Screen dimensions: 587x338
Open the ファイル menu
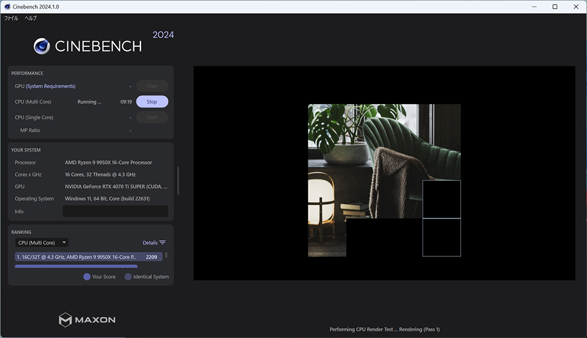click(x=11, y=18)
